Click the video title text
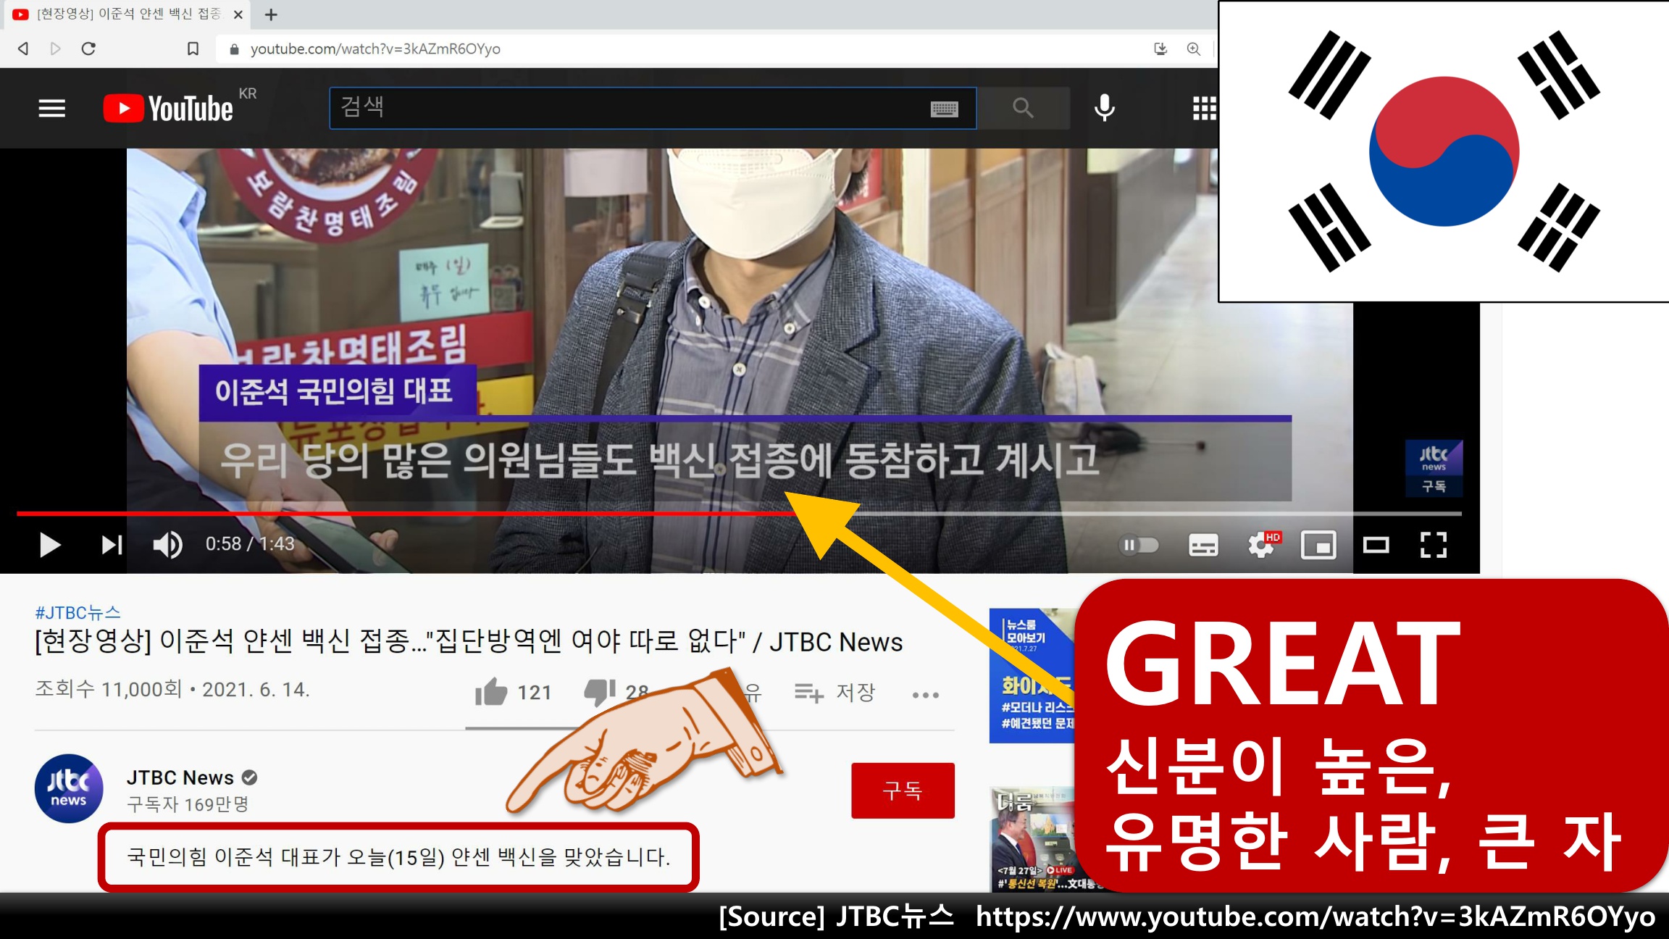This screenshot has height=939, width=1669. (469, 642)
